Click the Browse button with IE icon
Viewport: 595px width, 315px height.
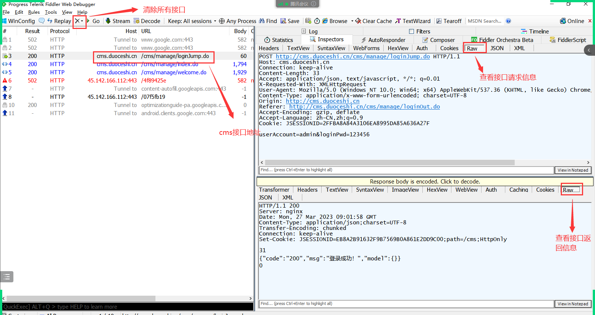(x=335, y=21)
